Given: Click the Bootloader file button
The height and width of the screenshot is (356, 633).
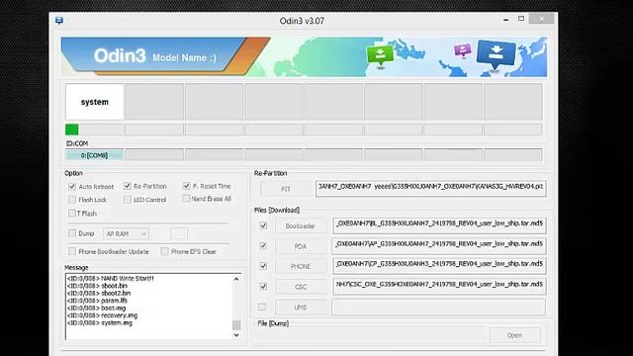Looking at the screenshot, I should pos(301,226).
